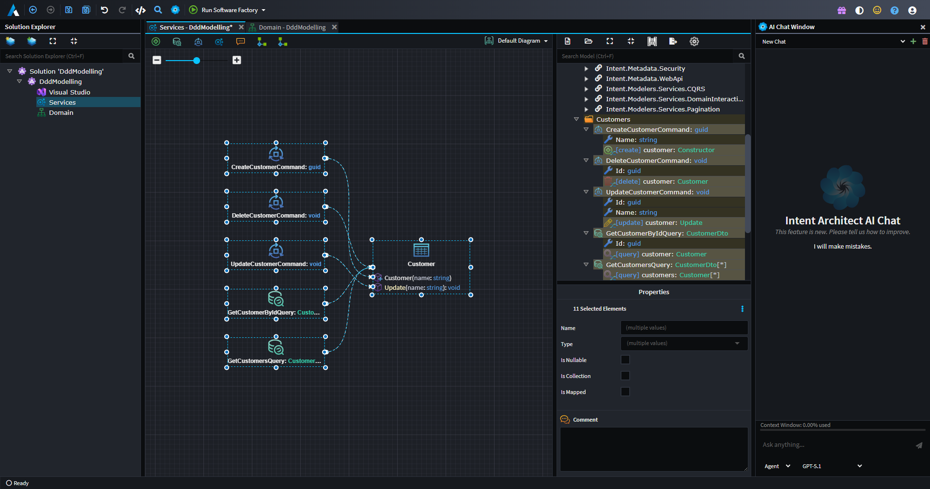
Task: Select Domain in Solution Explorer
Action: tap(61, 112)
